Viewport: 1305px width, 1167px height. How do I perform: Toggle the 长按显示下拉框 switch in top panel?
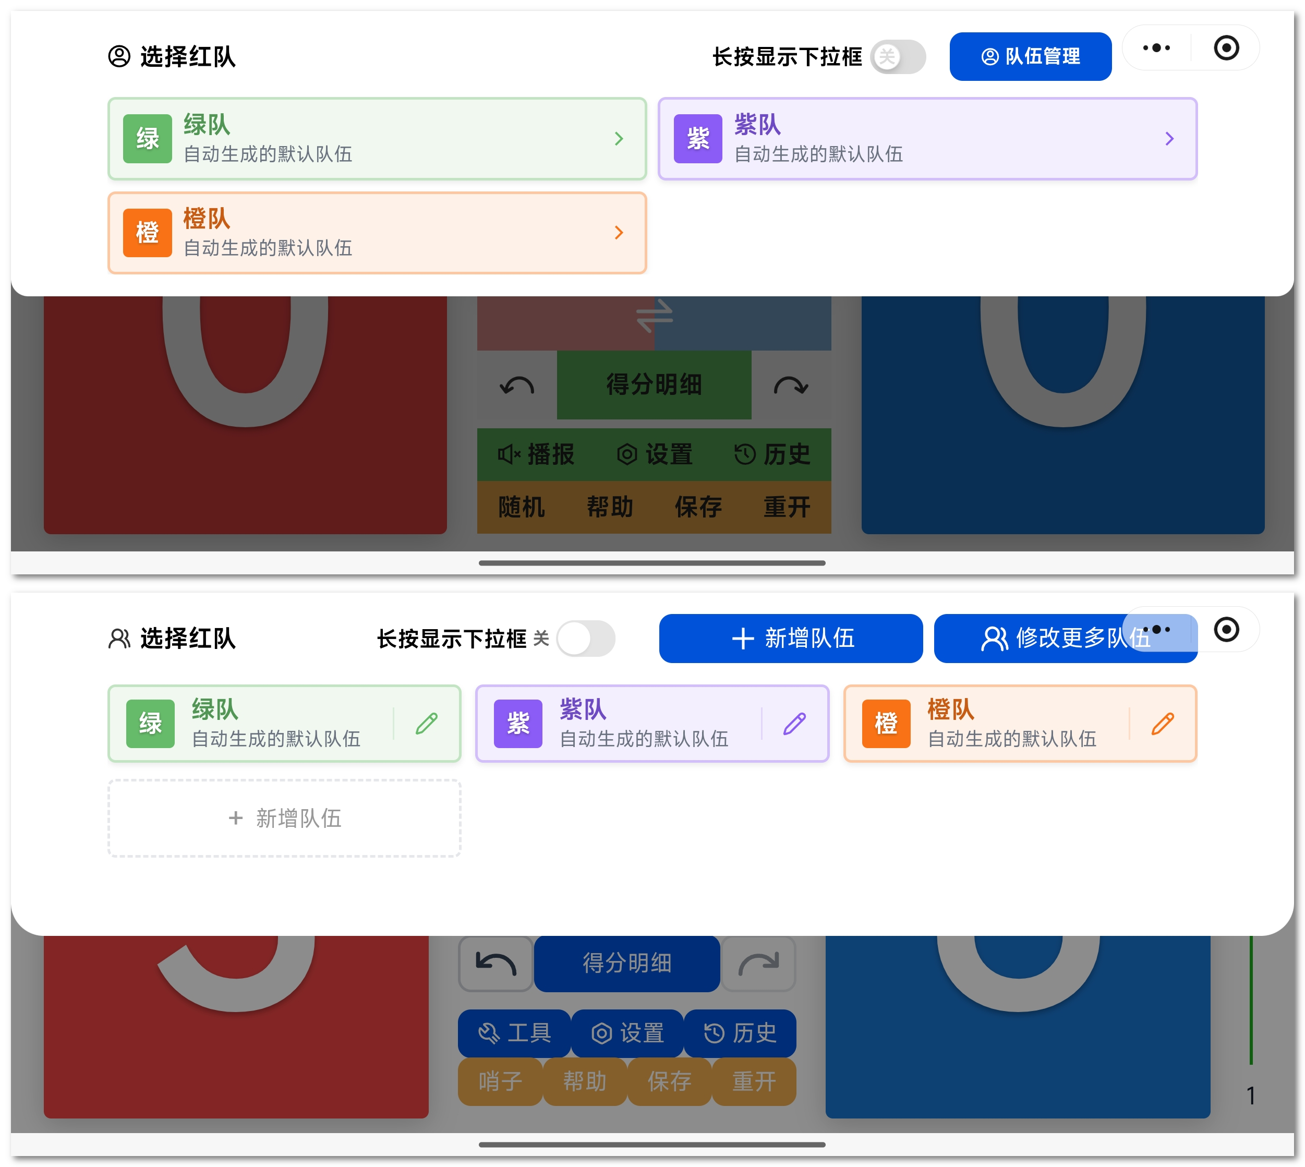[x=898, y=57]
